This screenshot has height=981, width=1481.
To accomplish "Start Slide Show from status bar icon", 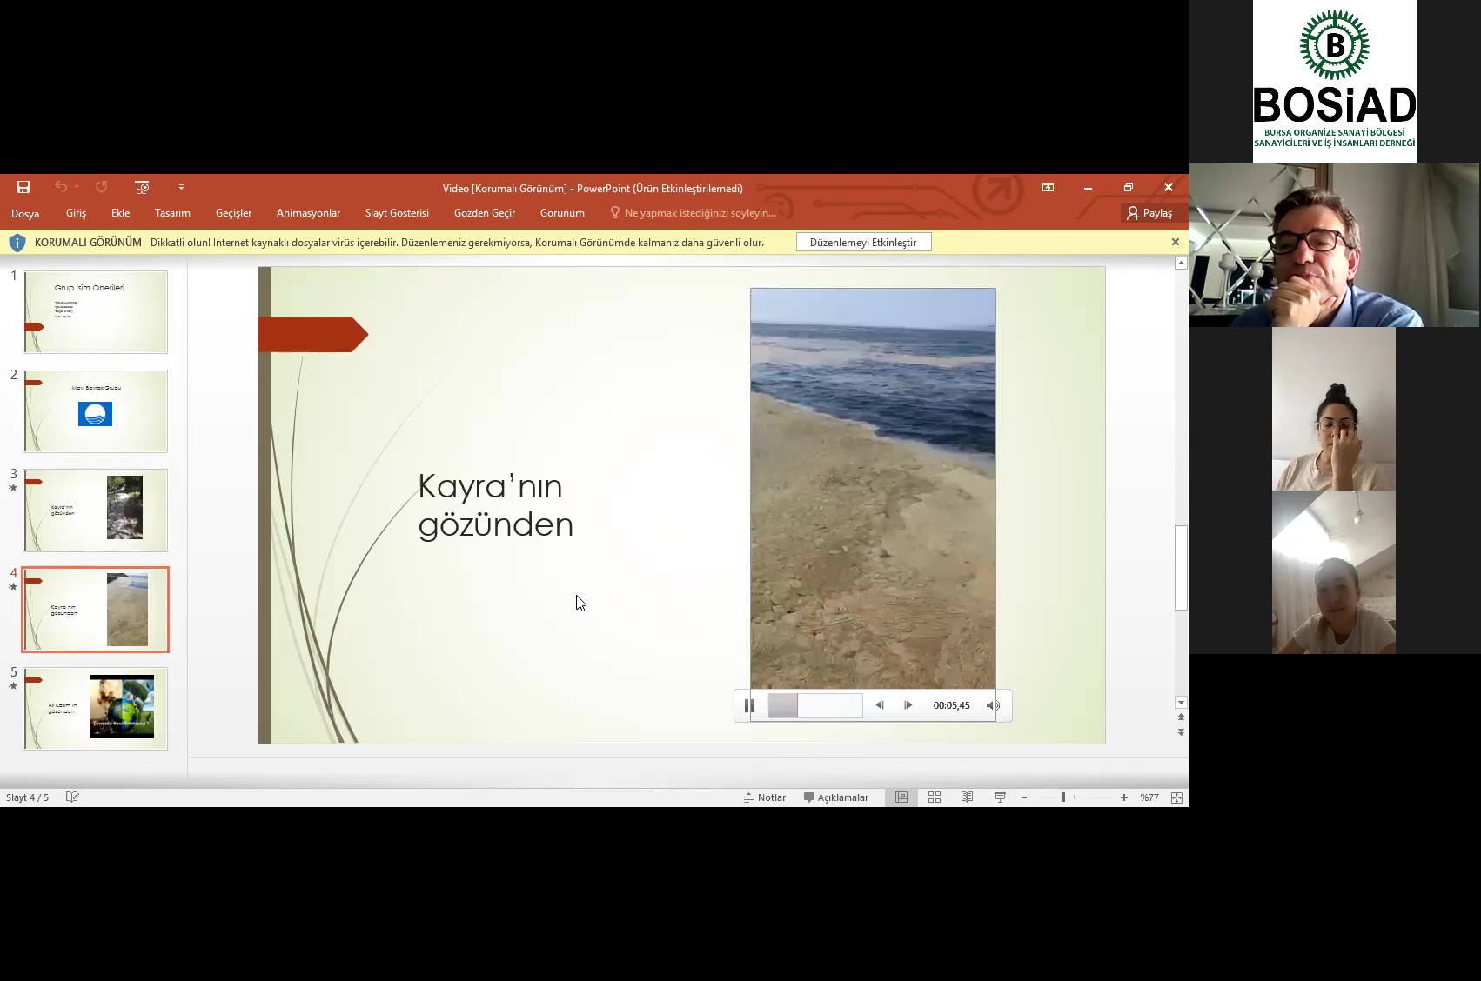I will [1000, 797].
